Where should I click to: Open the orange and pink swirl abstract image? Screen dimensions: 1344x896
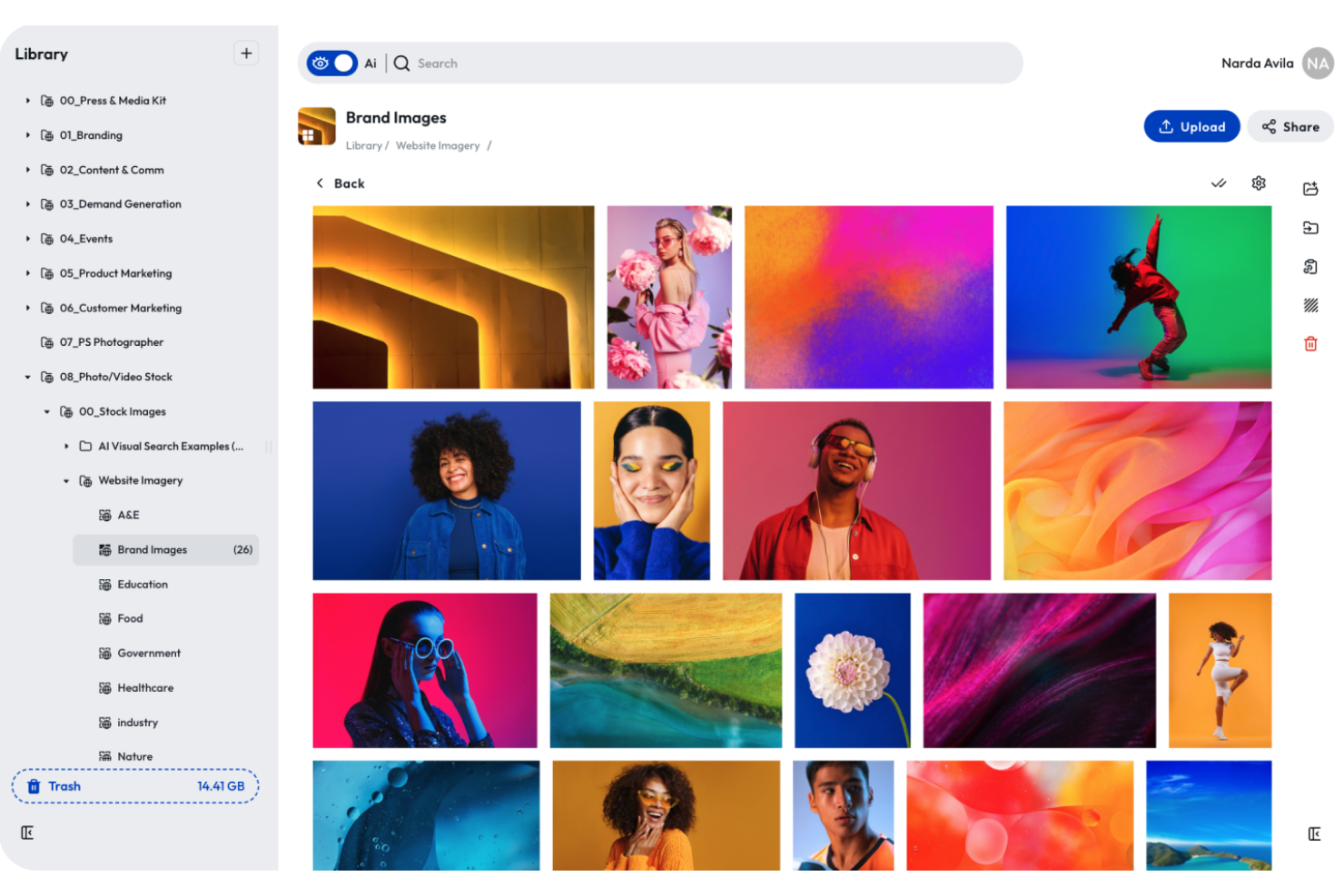point(1138,491)
